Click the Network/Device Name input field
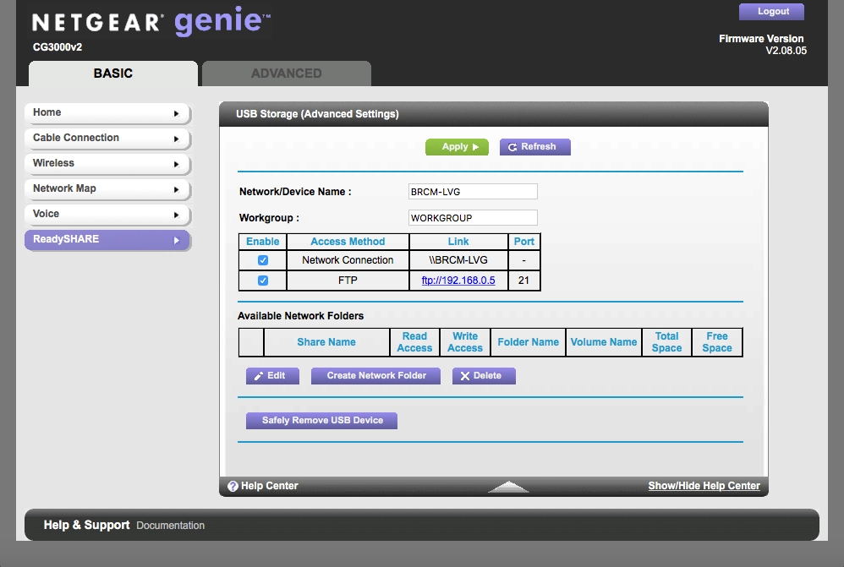The height and width of the screenshot is (567, 844). point(473,192)
